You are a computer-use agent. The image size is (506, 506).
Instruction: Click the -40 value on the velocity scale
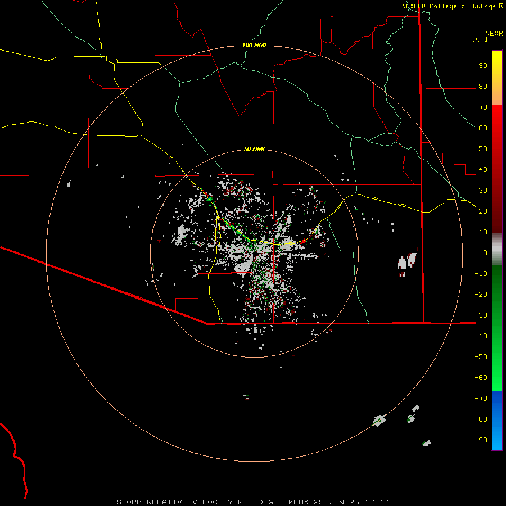[x=481, y=336]
